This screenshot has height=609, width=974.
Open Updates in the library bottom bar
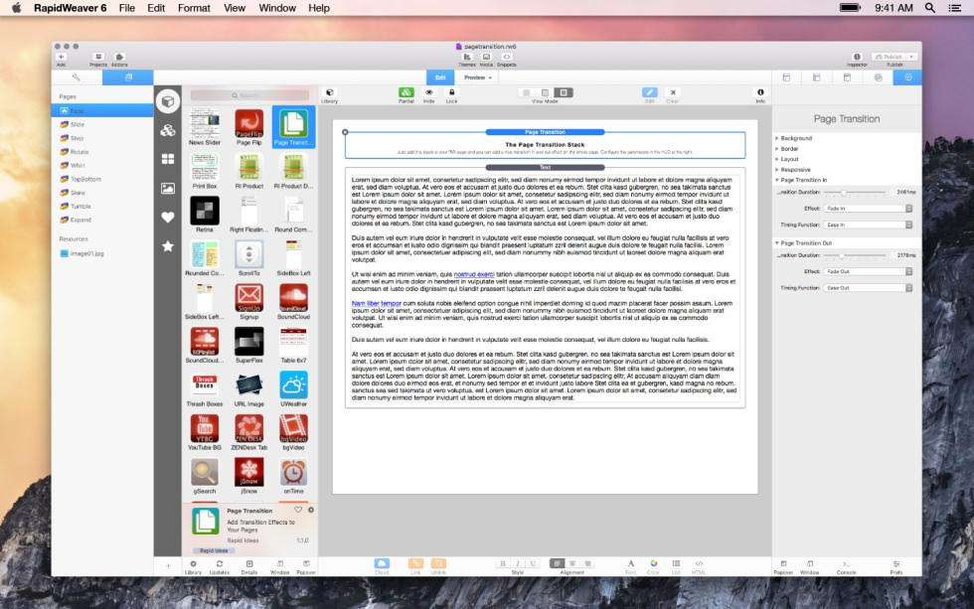coord(220,564)
